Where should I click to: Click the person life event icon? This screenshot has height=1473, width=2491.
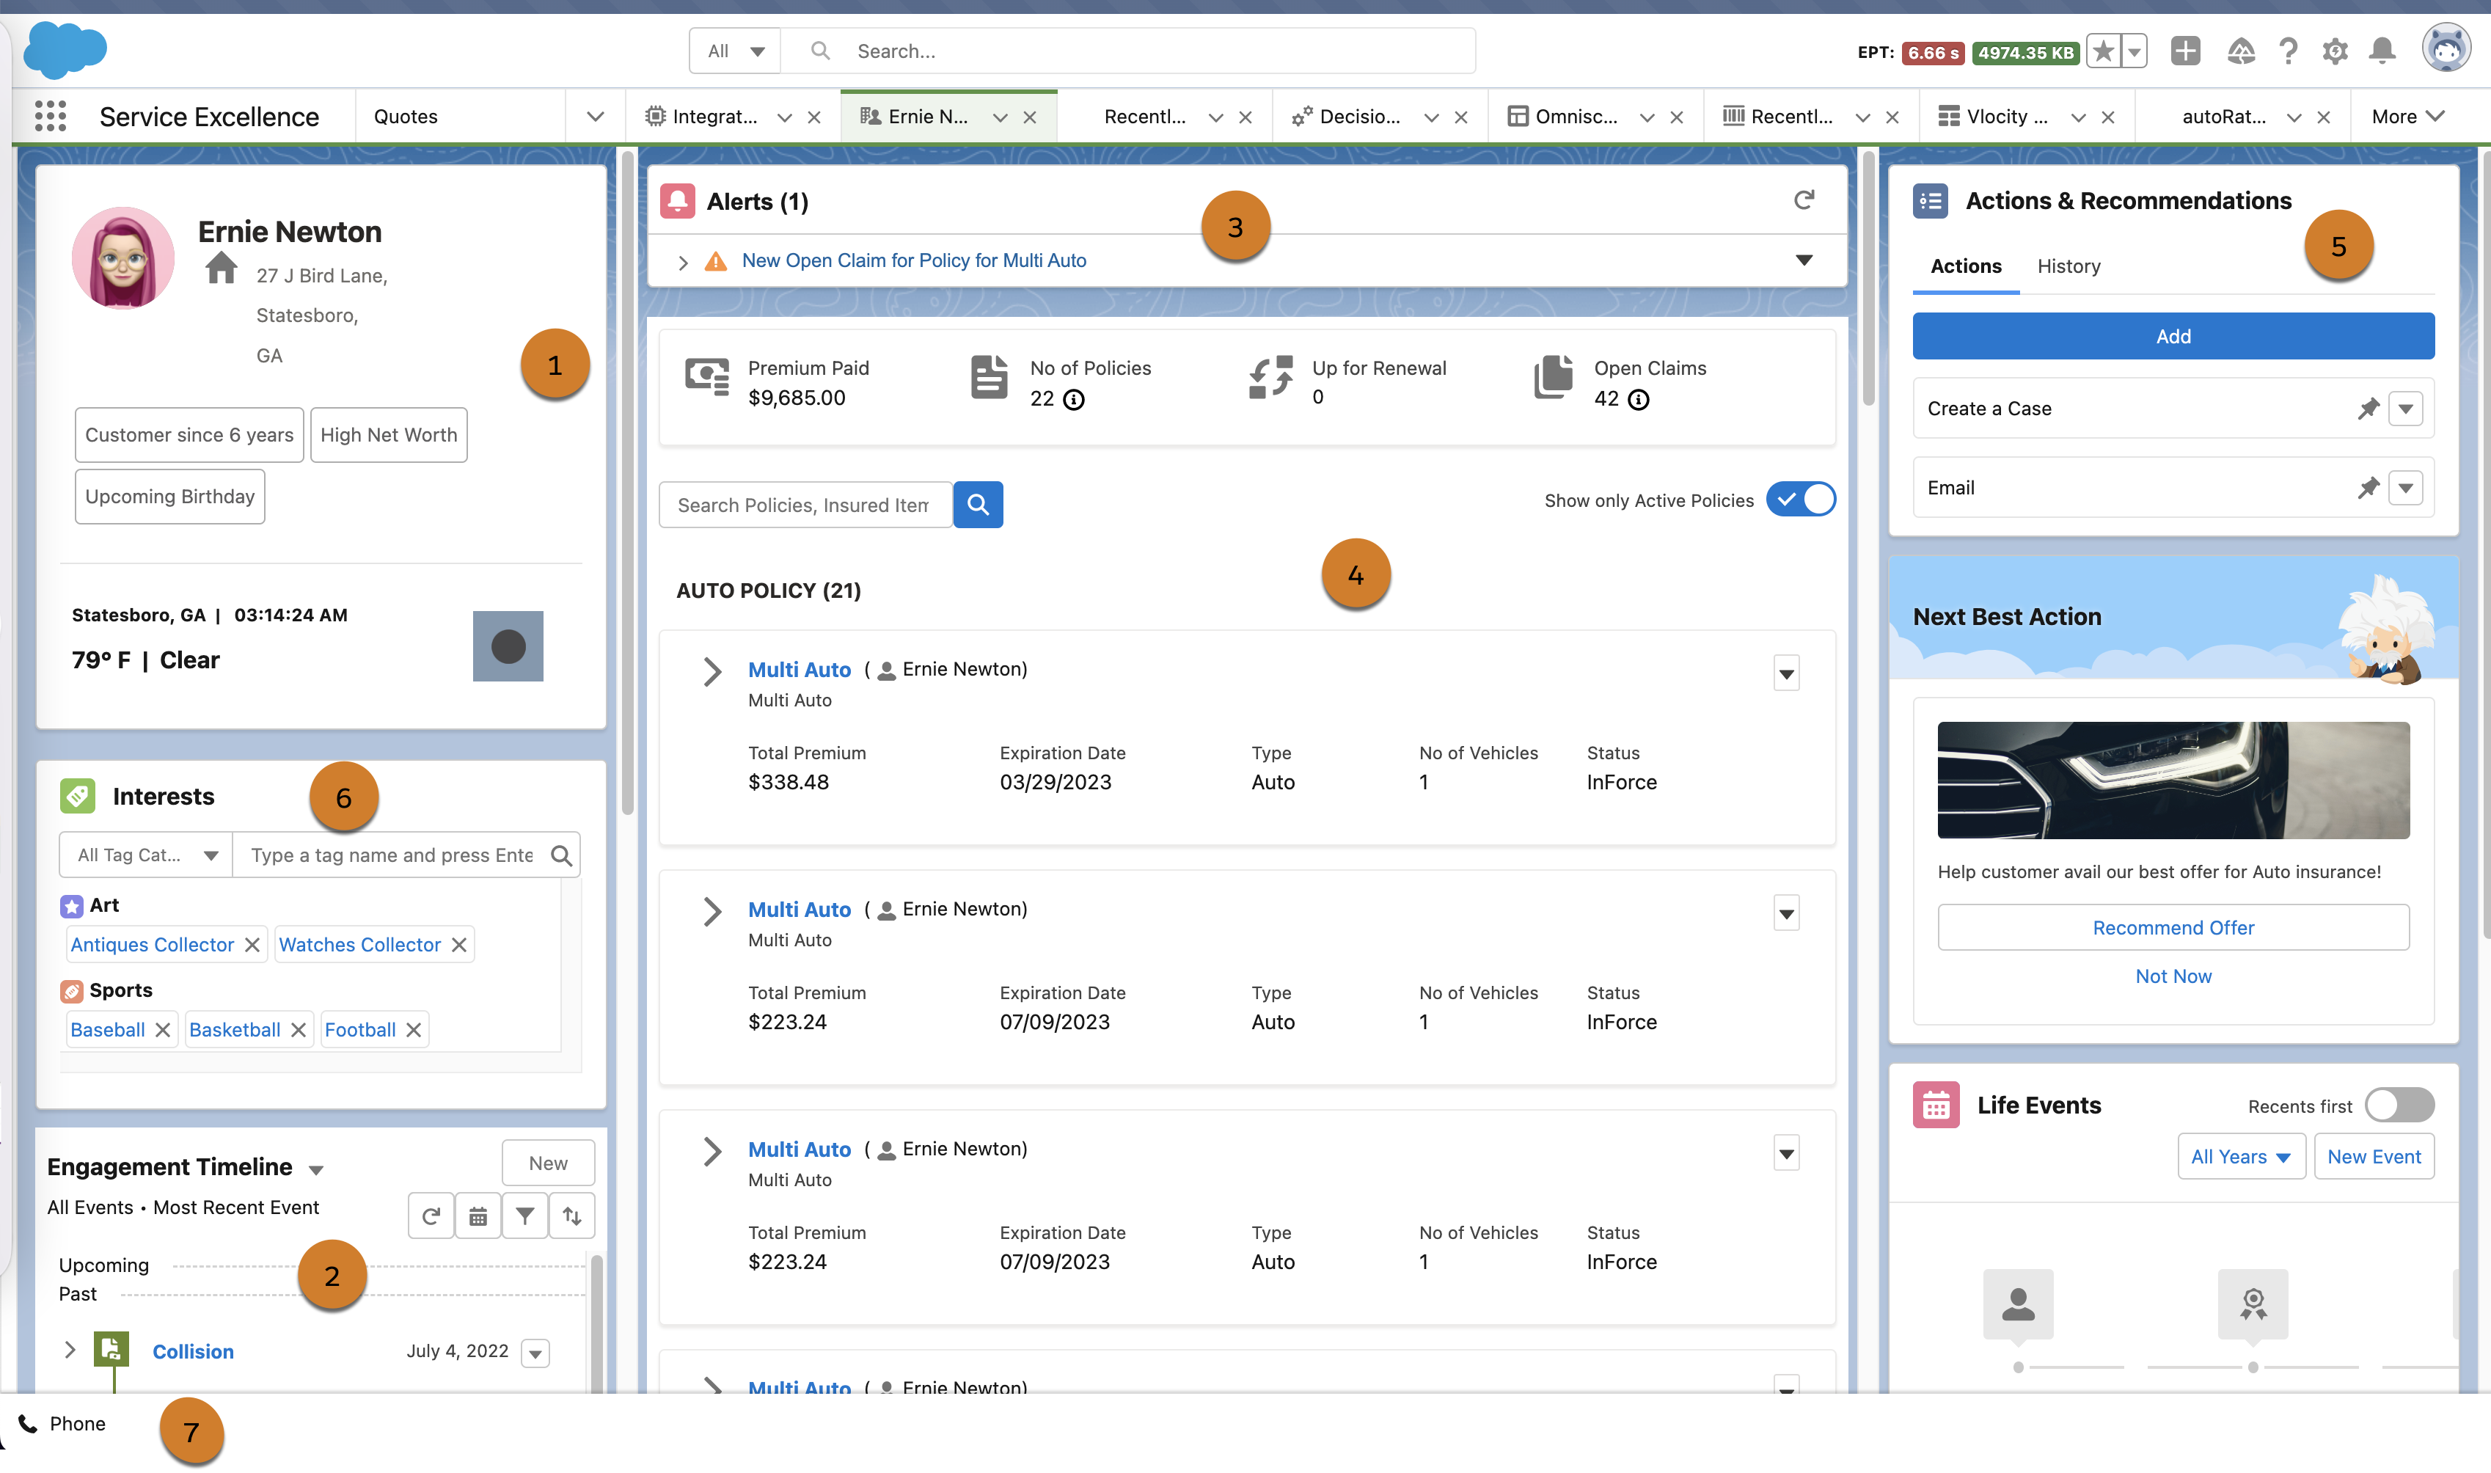click(2018, 1304)
